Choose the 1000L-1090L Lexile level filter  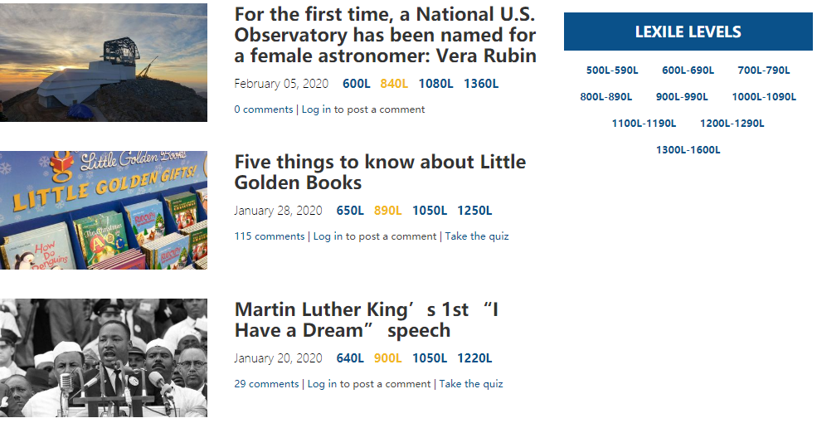pos(764,97)
